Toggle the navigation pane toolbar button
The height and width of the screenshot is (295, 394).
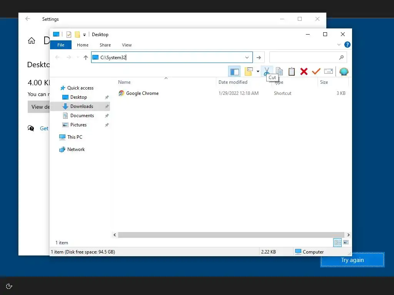tap(234, 71)
